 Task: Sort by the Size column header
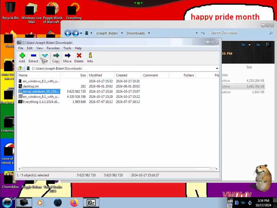(74, 75)
